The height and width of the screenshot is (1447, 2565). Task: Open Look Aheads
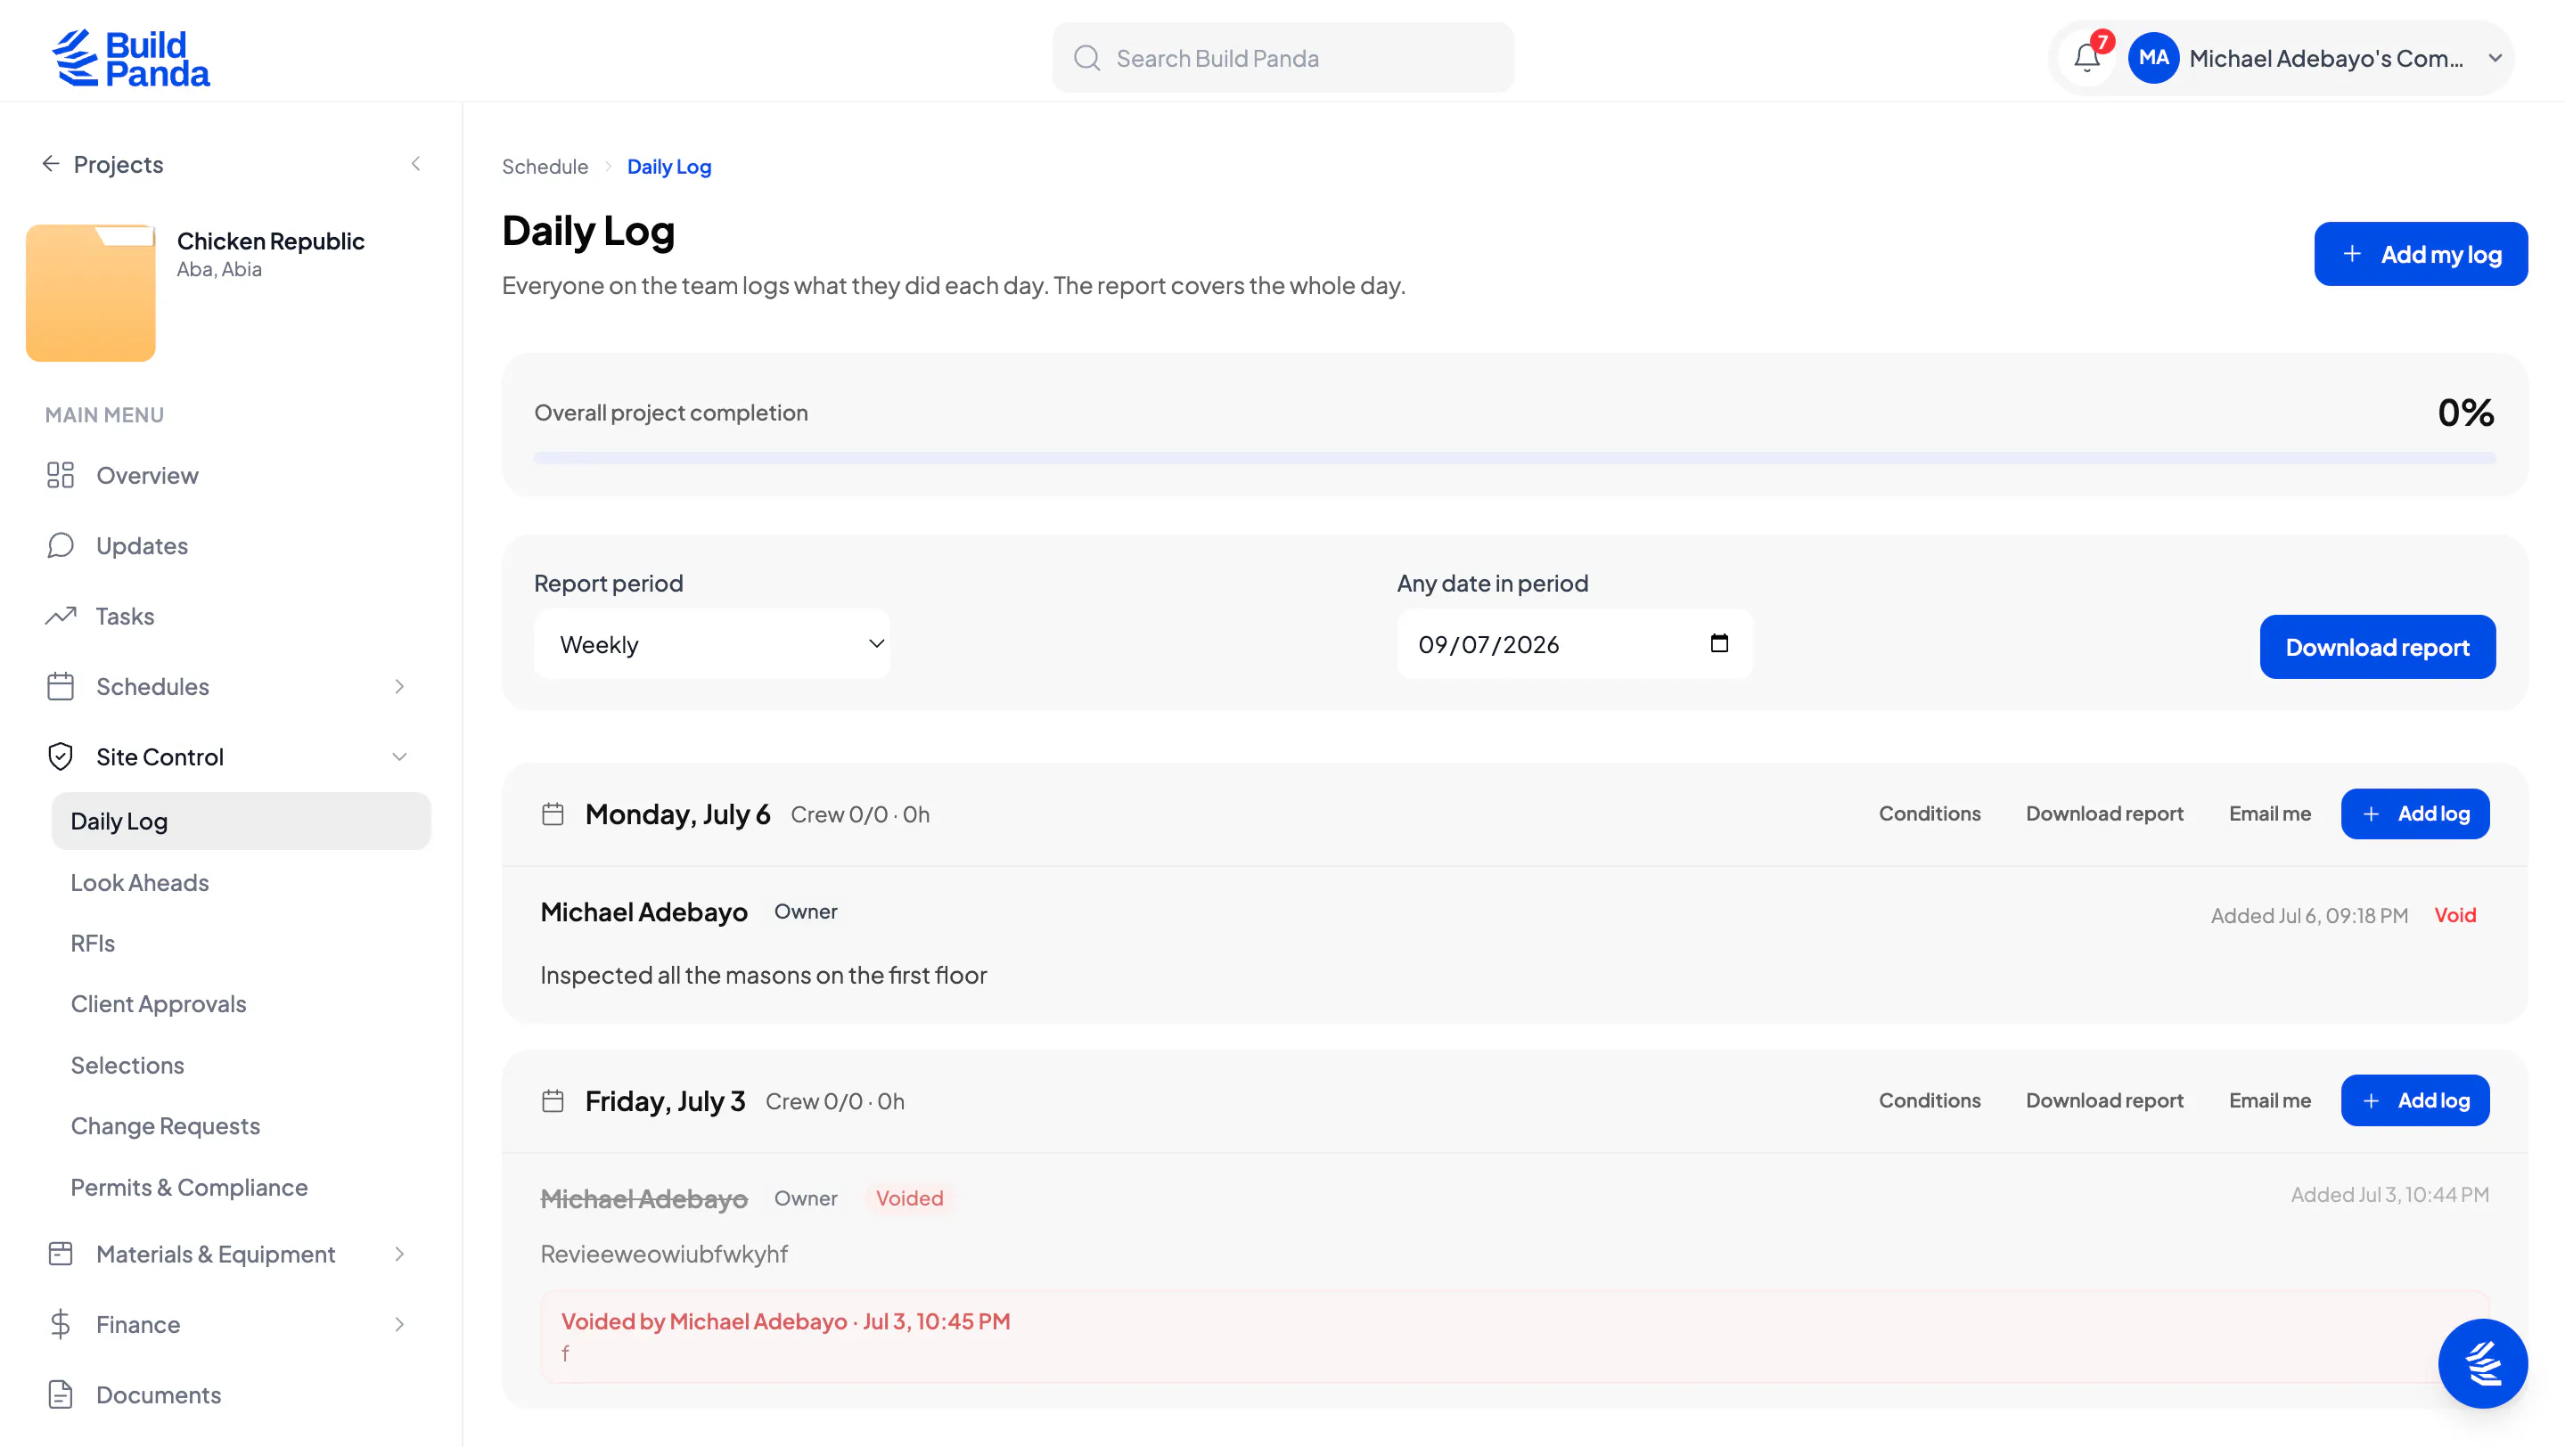coord(139,883)
